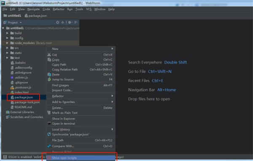Open Project panel settings gear
The height and width of the screenshot is (161, 253).
tap(70, 22)
